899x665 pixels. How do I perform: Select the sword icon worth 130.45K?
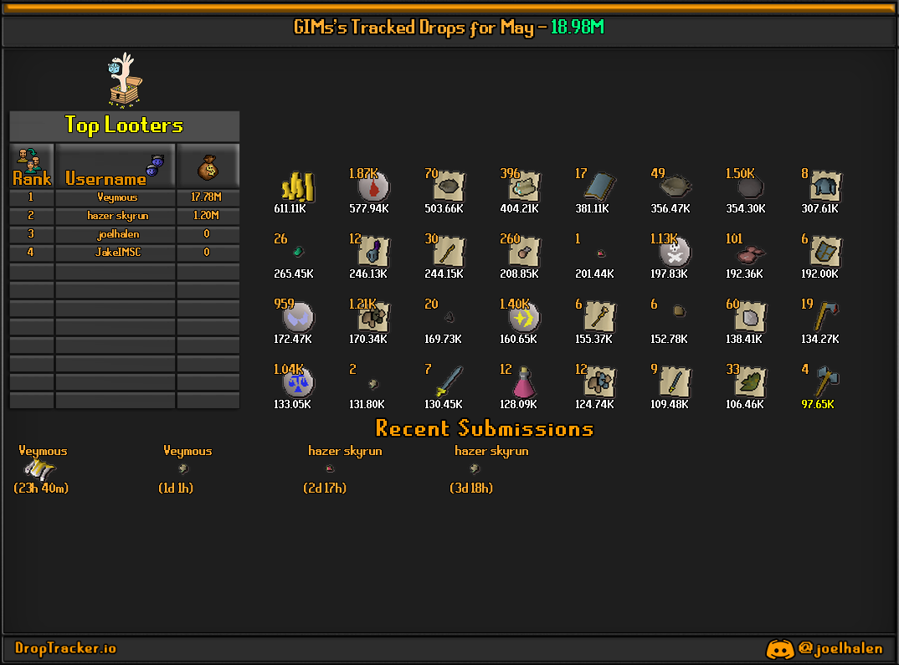[x=449, y=381]
